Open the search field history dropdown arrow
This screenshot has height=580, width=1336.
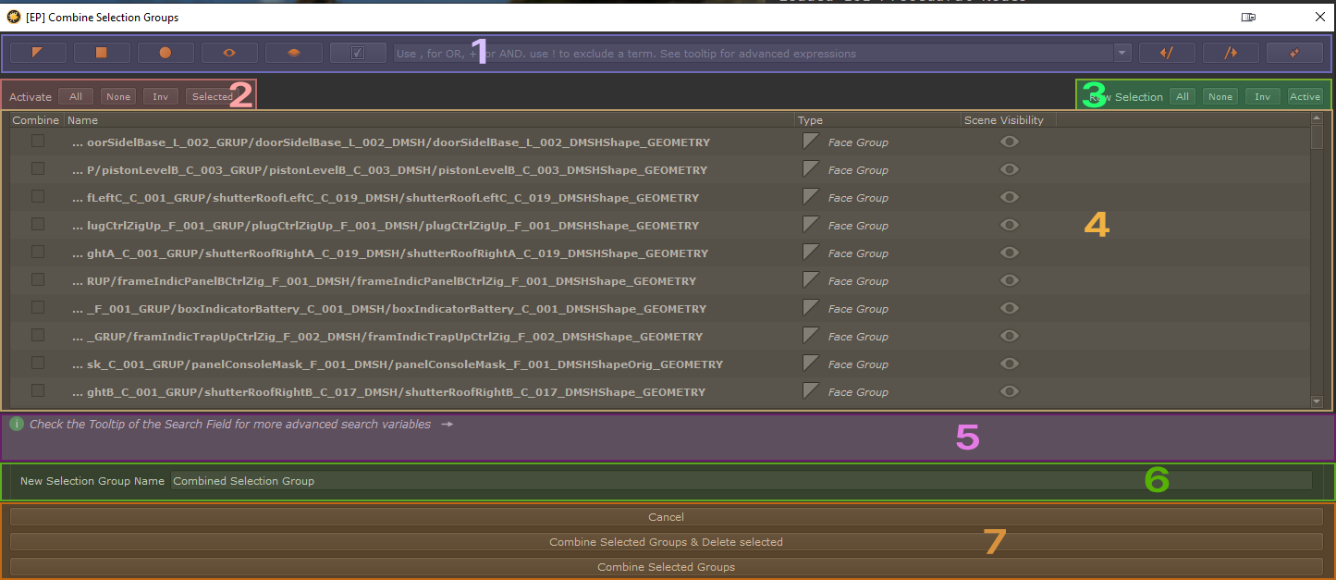(1122, 53)
